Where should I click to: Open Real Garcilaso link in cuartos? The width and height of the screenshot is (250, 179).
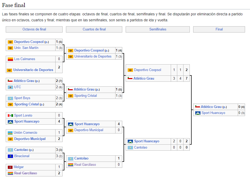[x=85, y=164]
